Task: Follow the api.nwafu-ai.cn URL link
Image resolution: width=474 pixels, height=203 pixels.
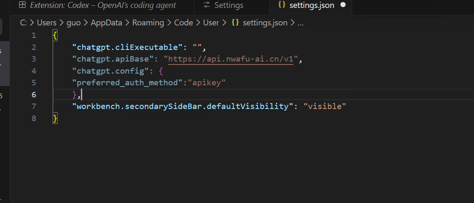Action: coord(231,59)
